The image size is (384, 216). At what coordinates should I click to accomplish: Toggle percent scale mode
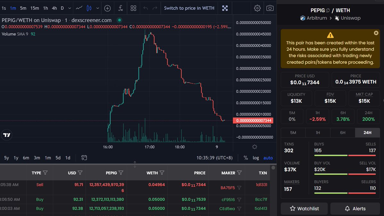pos(246,158)
